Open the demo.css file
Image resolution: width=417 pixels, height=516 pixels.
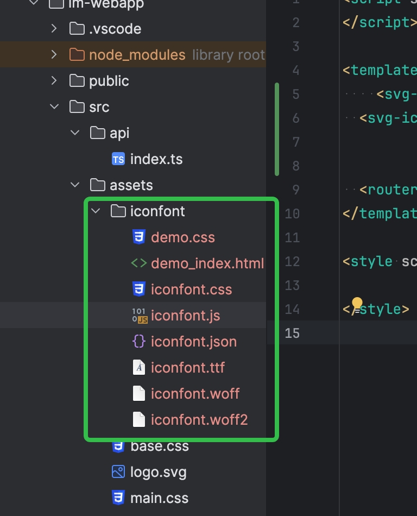point(183,237)
